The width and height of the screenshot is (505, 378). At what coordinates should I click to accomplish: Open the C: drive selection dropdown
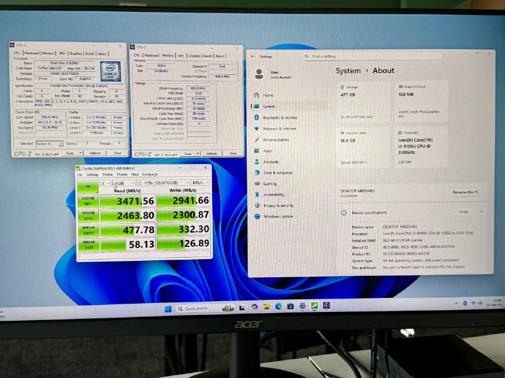pos(163,183)
